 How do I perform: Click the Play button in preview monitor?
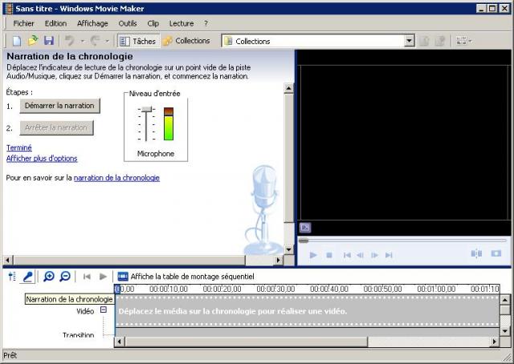[313, 255]
